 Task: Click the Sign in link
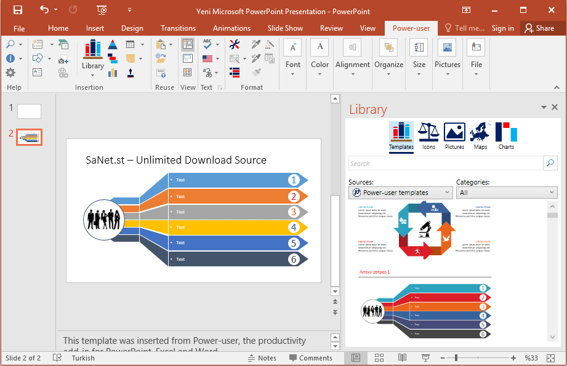pos(502,28)
